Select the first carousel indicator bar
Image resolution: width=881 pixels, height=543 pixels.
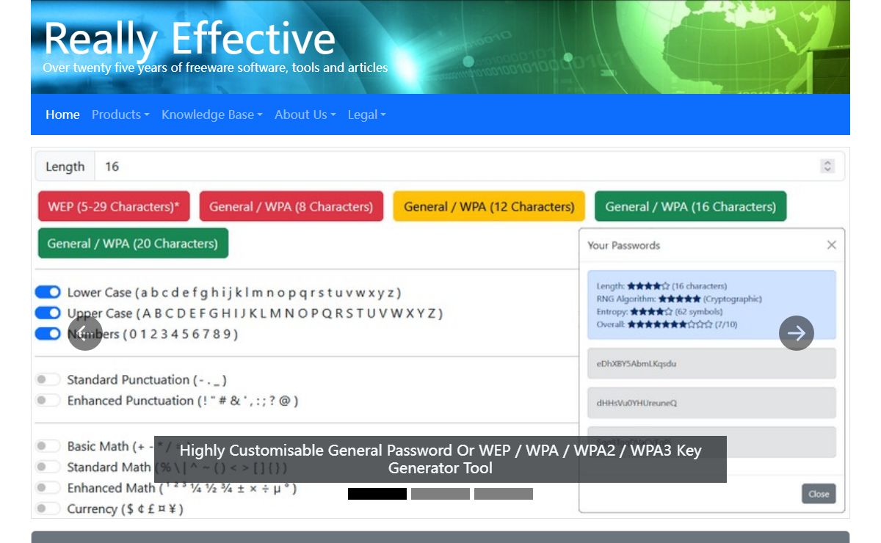point(377,494)
